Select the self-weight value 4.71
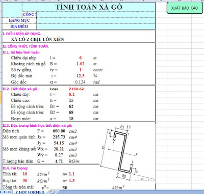The image size is (204, 194). pyautogui.click(x=59, y=161)
